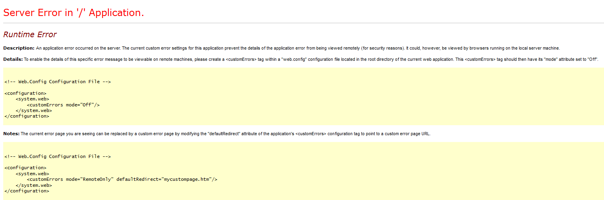
Task: Click the bold "Notes:" label
Action: (x=11, y=134)
